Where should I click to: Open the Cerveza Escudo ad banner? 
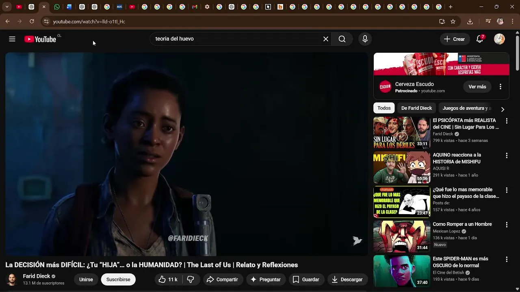[441, 64]
